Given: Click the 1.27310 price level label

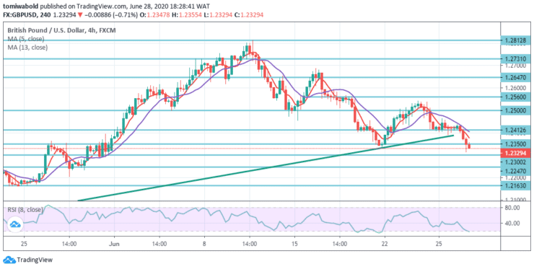Looking at the screenshot, I should 515,59.
